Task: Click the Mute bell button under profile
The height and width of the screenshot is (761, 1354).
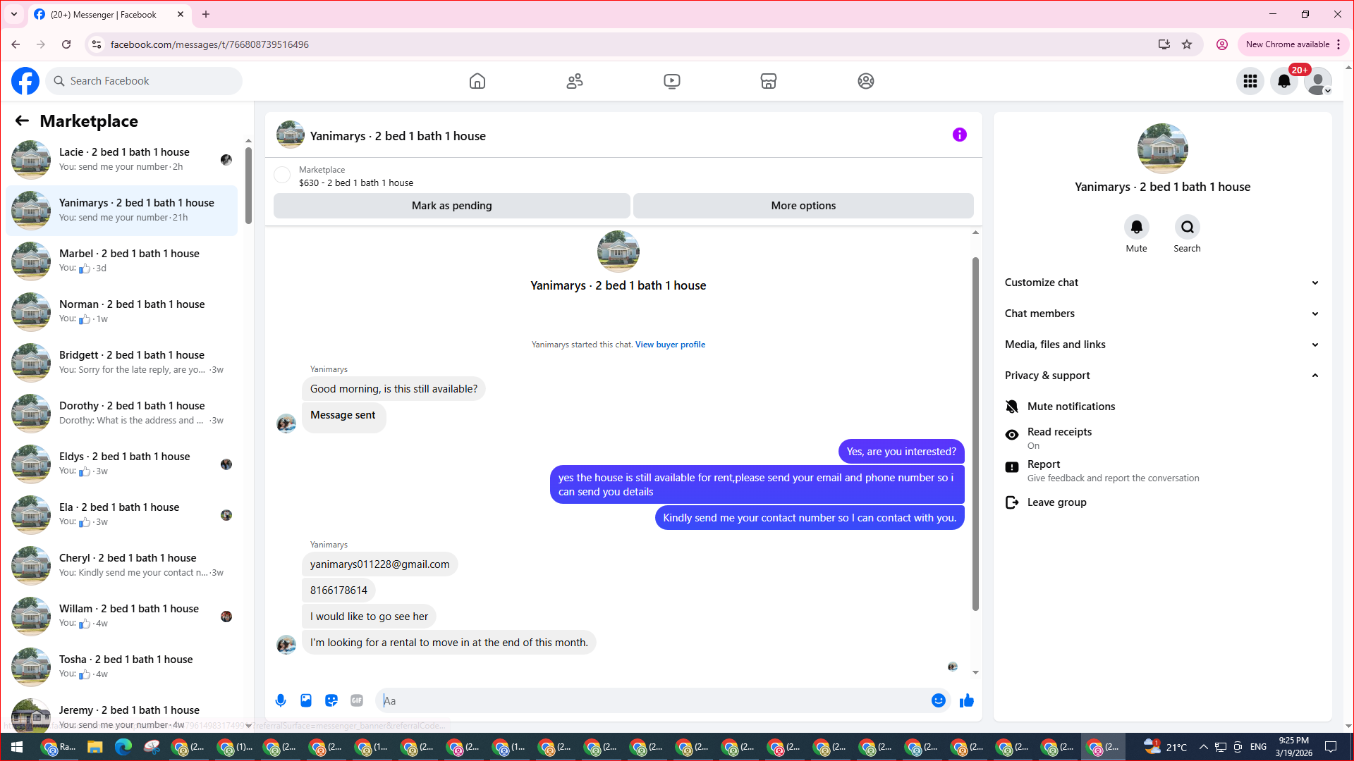Action: (x=1136, y=228)
